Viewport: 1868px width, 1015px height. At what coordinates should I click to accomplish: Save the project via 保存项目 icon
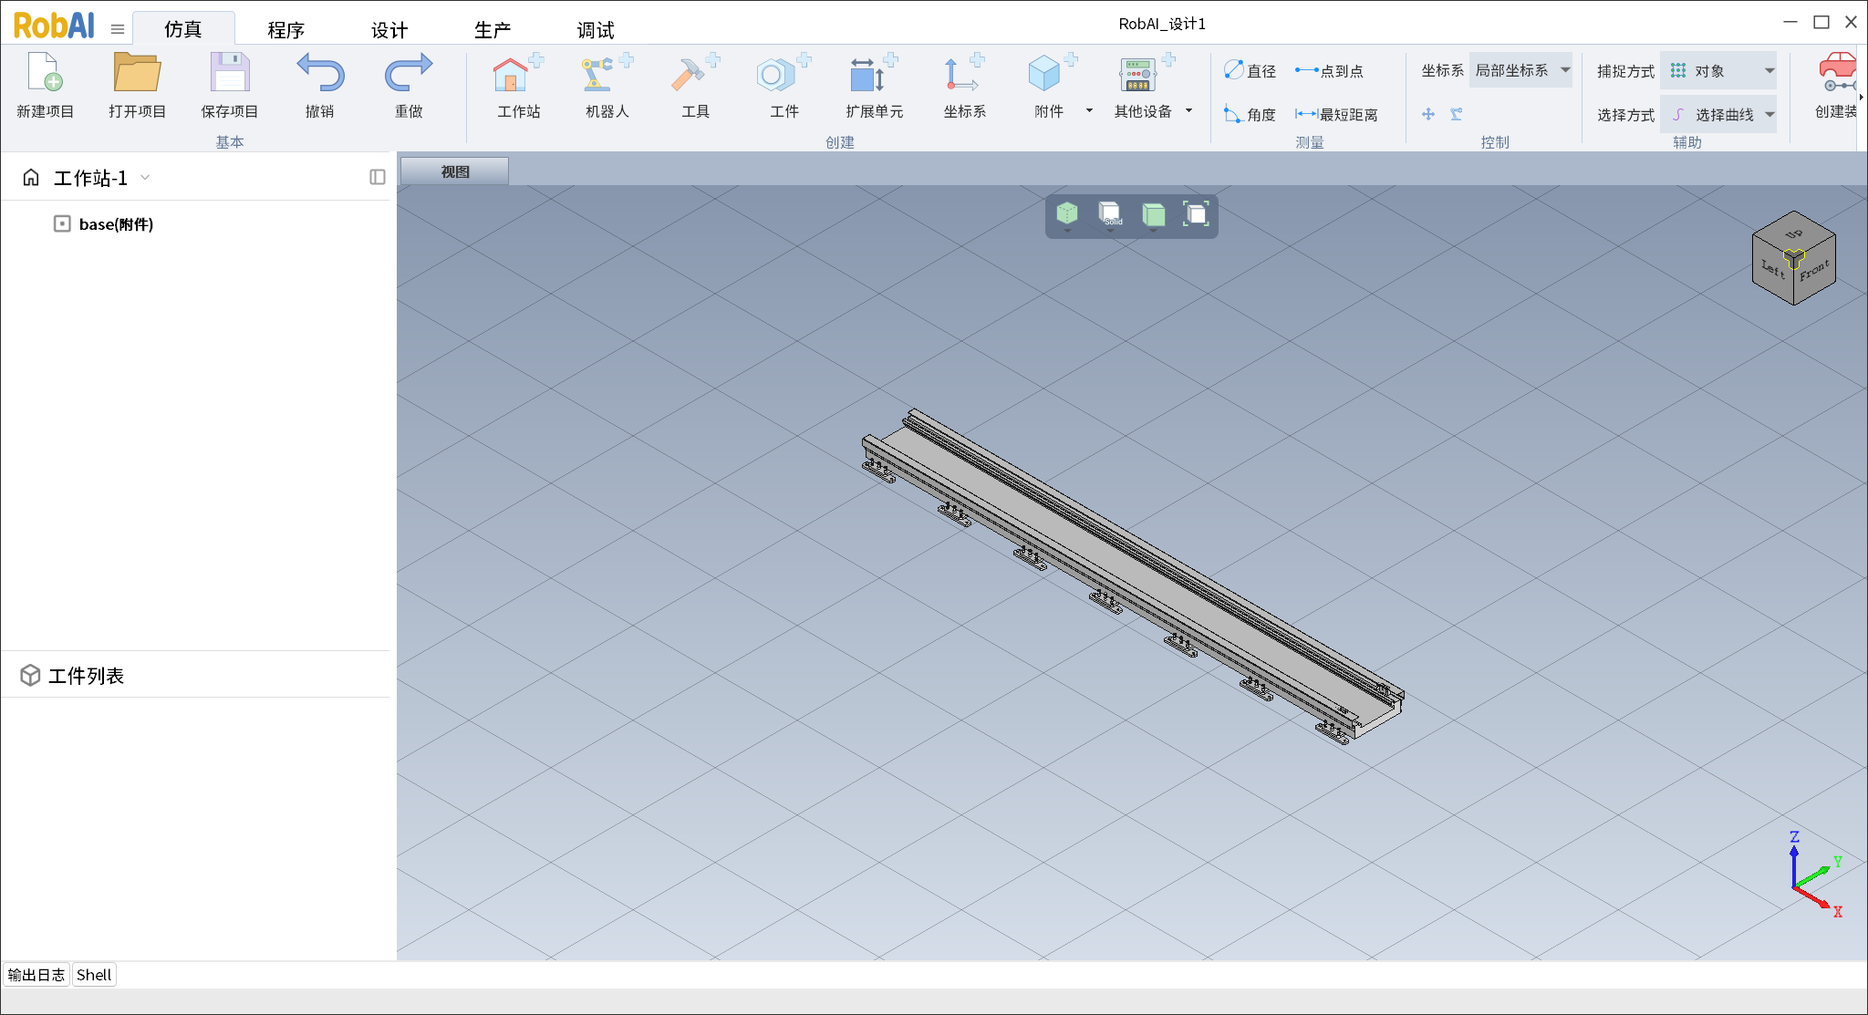click(230, 73)
